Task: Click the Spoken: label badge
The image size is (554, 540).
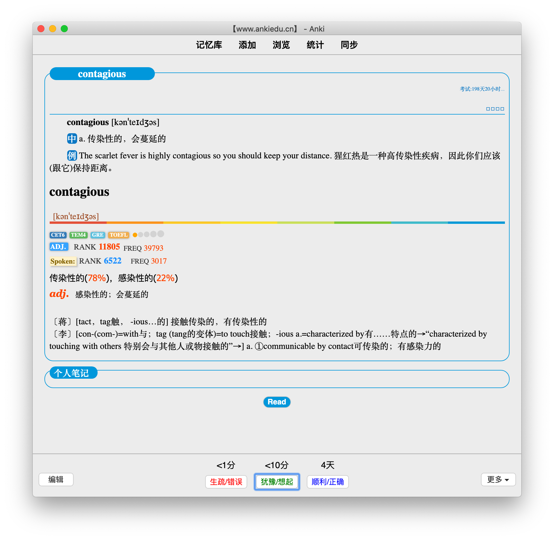Action: [x=63, y=261]
